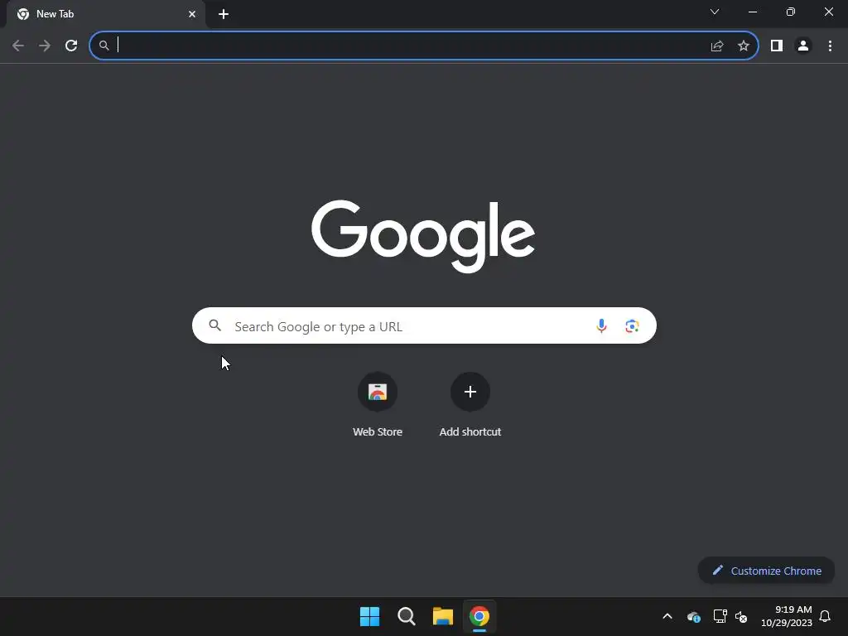Search by image with Google Lens icon
Image resolution: width=848 pixels, height=636 pixels.
click(632, 325)
